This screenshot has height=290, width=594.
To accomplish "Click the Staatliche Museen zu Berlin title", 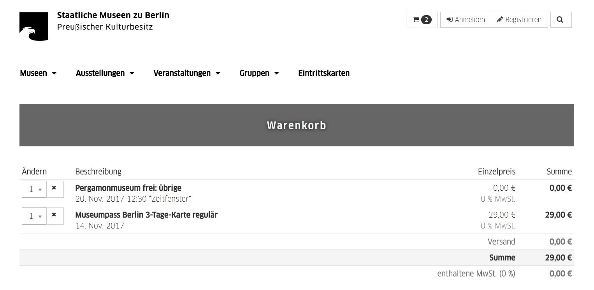I will click(113, 16).
